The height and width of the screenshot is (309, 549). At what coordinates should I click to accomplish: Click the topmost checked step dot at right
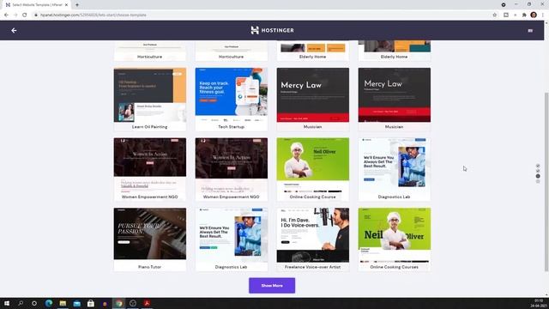(x=538, y=166)
